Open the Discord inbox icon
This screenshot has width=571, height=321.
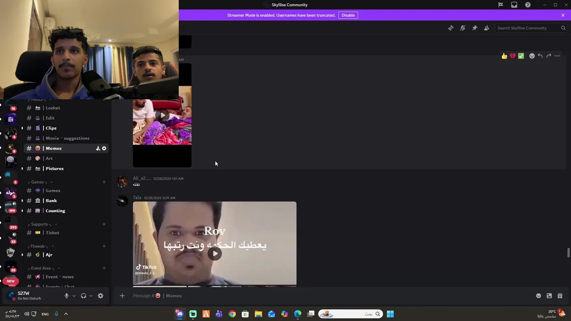click(x=514, y=5)
